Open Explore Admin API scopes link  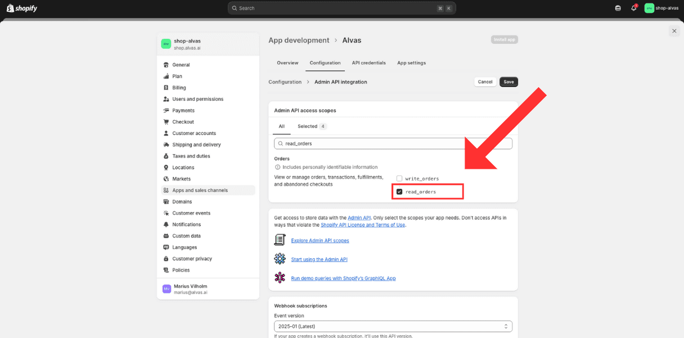(x=320, y=241)
